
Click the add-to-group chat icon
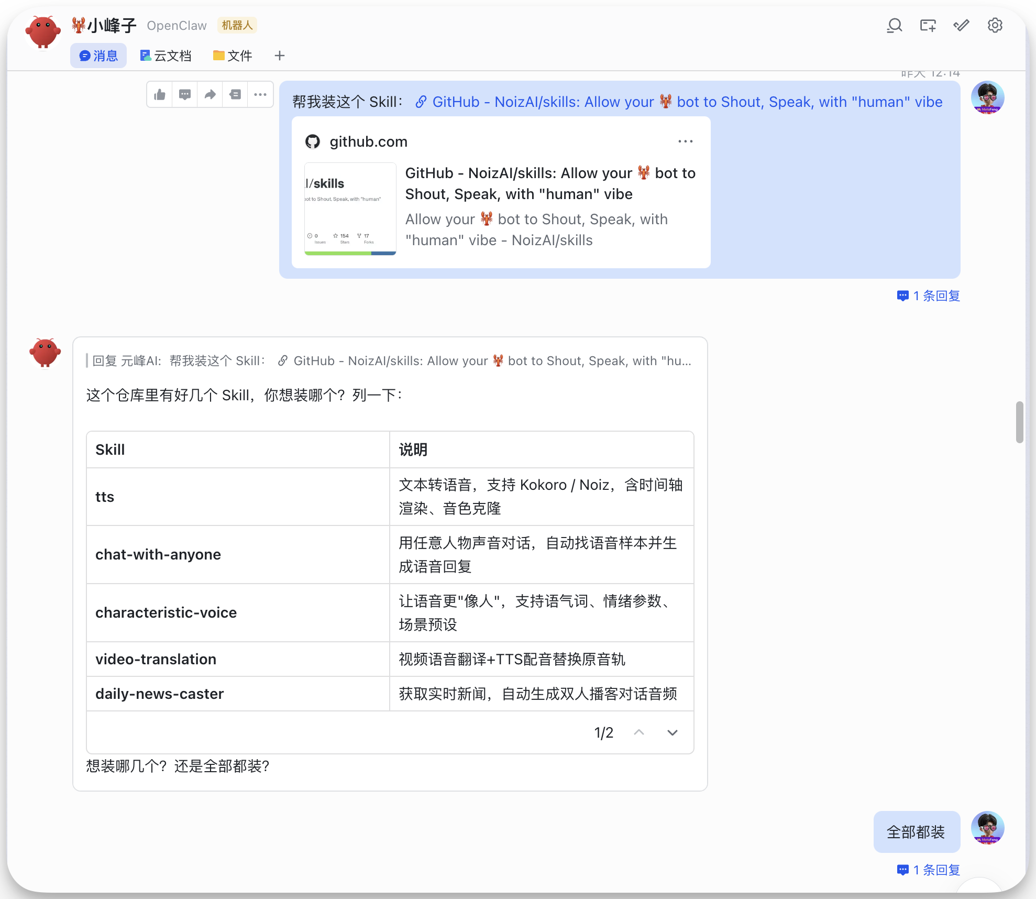928,25
